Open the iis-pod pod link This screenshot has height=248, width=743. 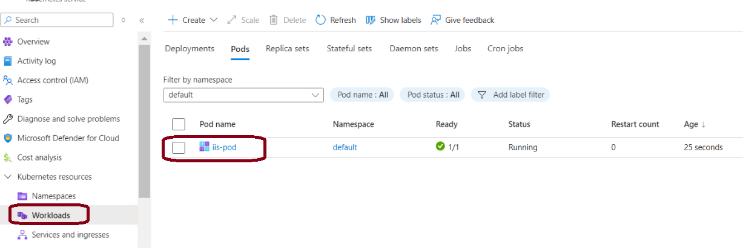pyautogui.click(x=224, y=147)
